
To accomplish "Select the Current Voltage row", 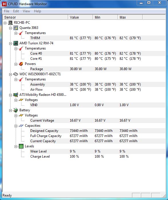I will [x=97, y=120].
